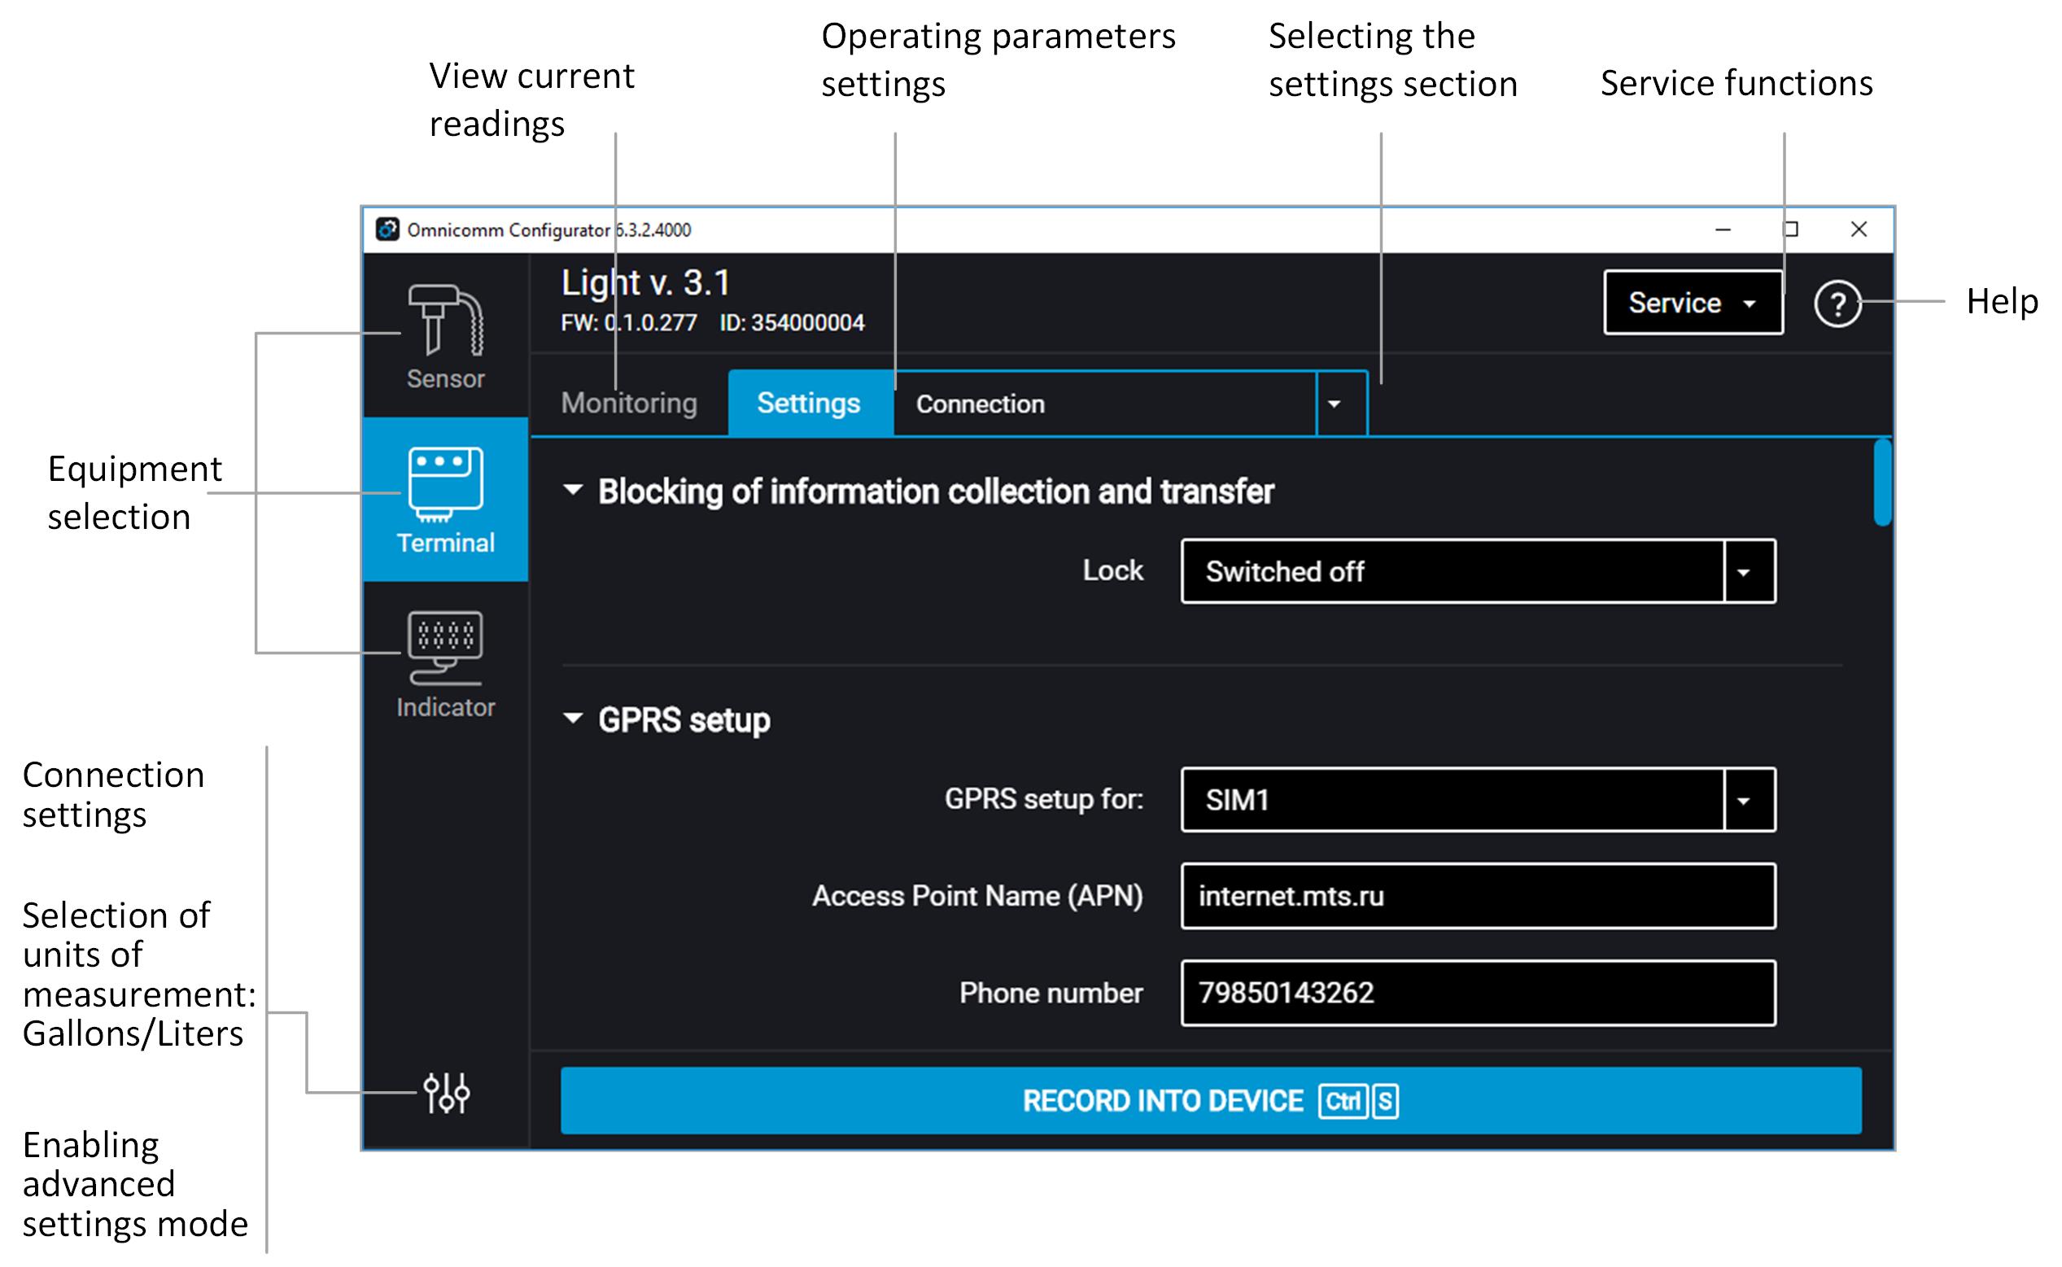
Task: Click the vertical scrollbar thumb
Action: [1882, 483]
